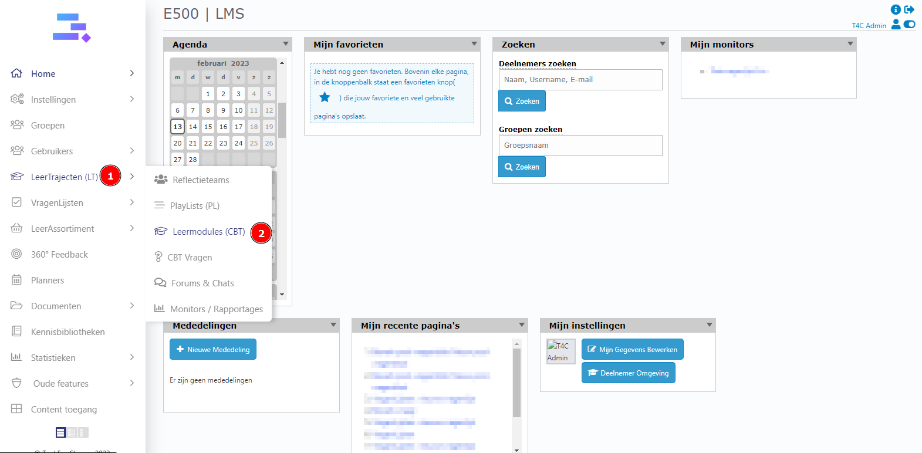Image resolution: width=922 pixels, height=453 pixels.
Task: Click the Planners calendar icon
Action: (x=16, y=280)
